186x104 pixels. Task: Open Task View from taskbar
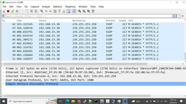(61, 101)
